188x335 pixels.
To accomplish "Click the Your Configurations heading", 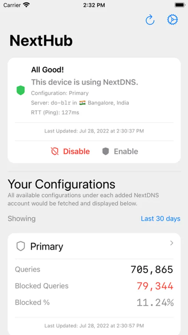I will (x=62, y=184).
